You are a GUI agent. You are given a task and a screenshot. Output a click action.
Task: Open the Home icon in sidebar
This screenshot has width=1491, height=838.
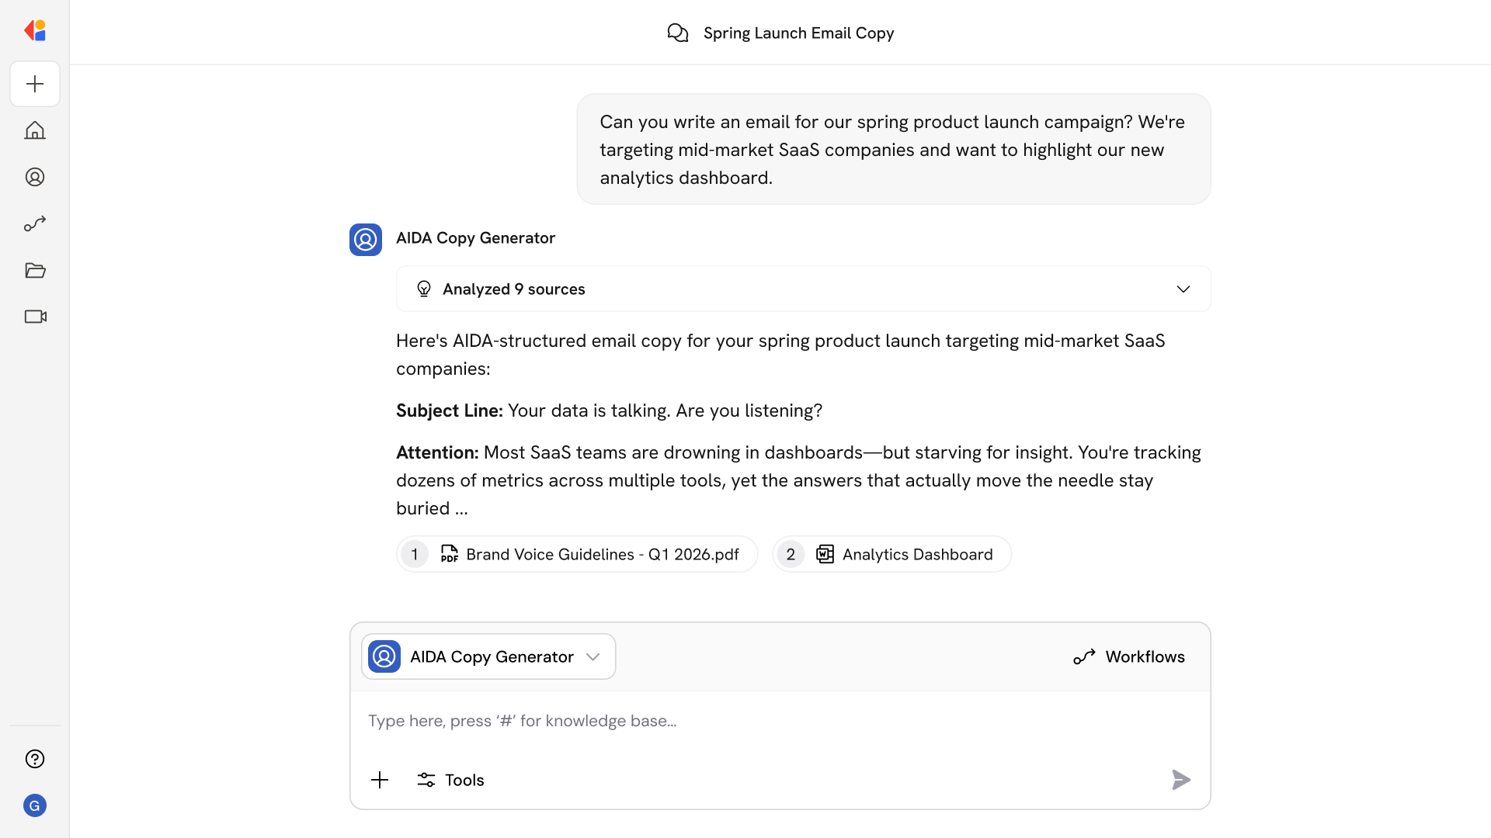coord(35,130)
